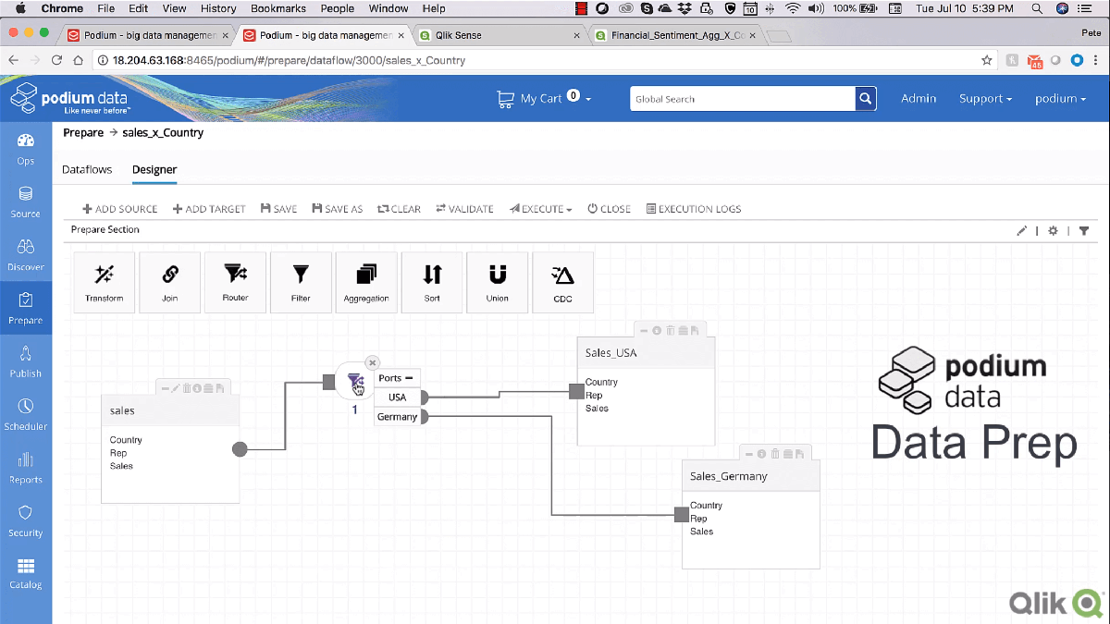Remove the router node with its X

point(372,363)
